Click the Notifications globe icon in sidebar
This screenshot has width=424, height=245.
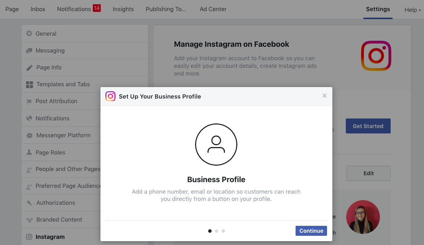click(29, 118)
